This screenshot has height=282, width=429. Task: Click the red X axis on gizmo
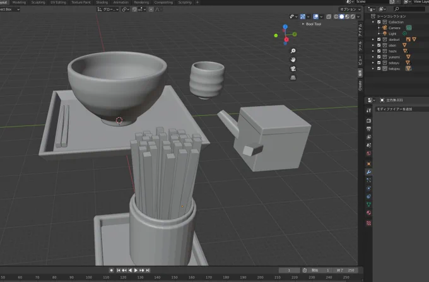click(286, 40)
